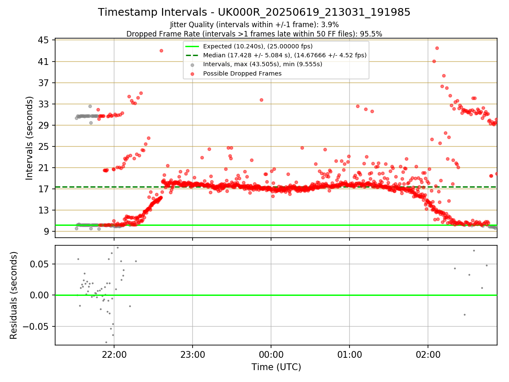Click legend entry 'Expected (10.240s), (25.00000 fps)'

click(x=258, y=46)
